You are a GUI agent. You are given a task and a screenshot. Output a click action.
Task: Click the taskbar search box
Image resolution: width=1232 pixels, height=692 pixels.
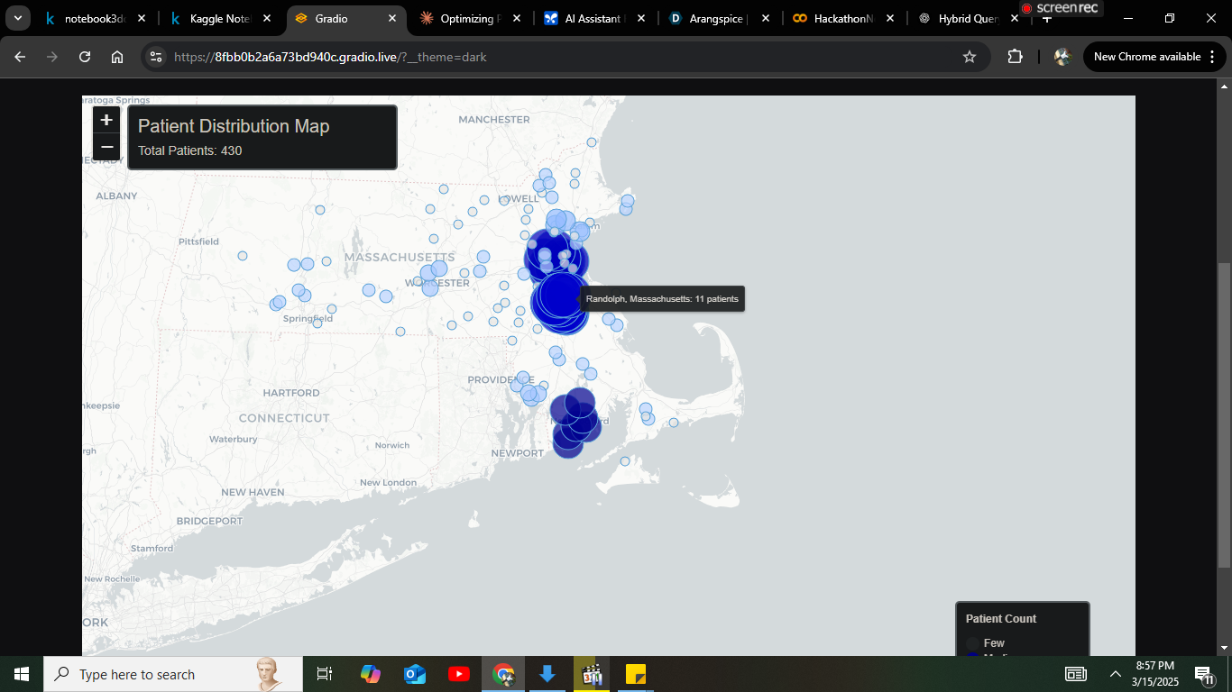(173, 674)
